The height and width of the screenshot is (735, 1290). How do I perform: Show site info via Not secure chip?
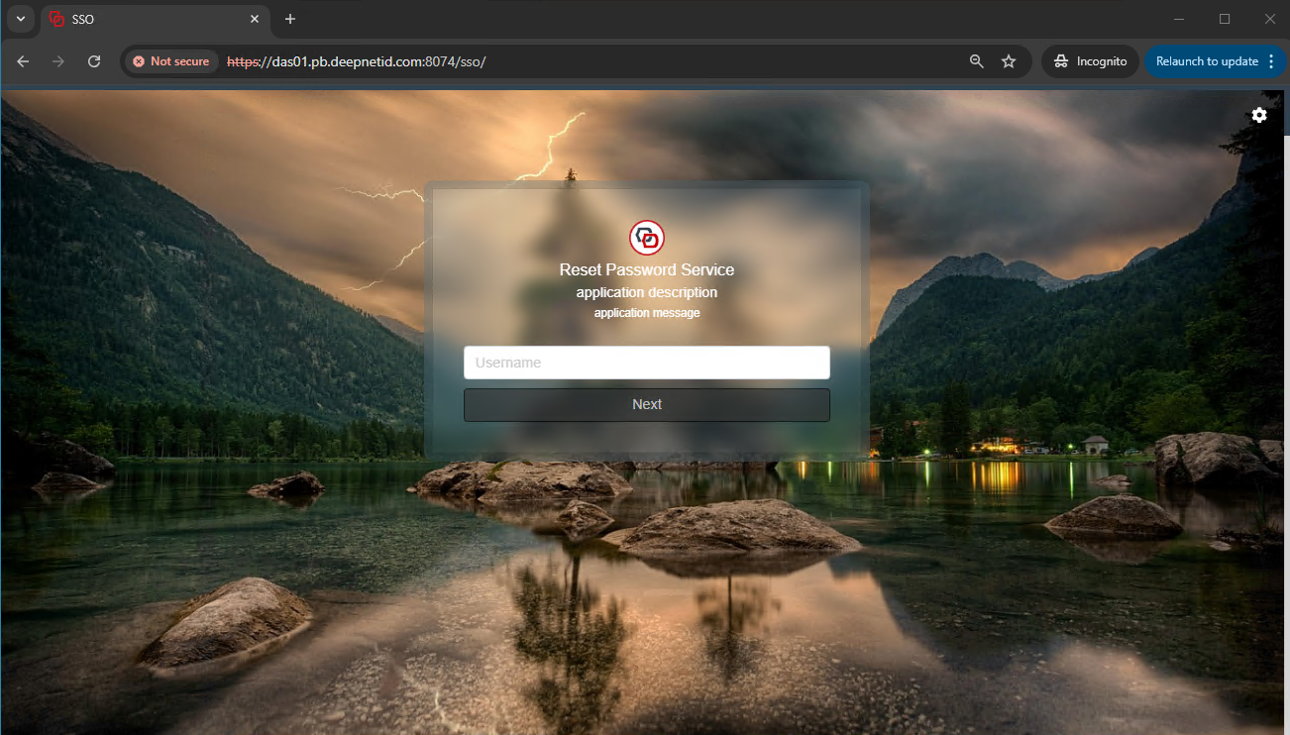(x=171, y=61)
